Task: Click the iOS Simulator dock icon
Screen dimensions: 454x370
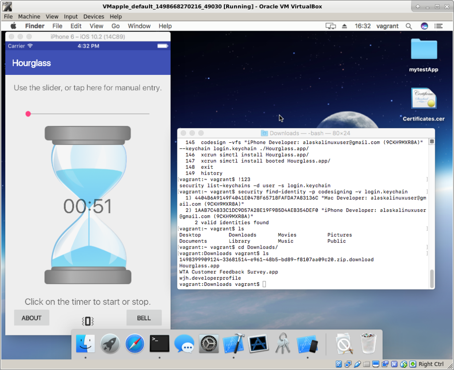Action: 307,343
